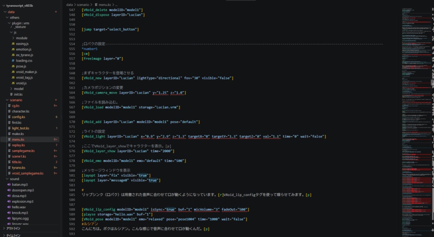The height and width of the screenshot is (237, 434).
Task: Open scene1.ks in the scenario folder
Action: [x=19, y=156]
